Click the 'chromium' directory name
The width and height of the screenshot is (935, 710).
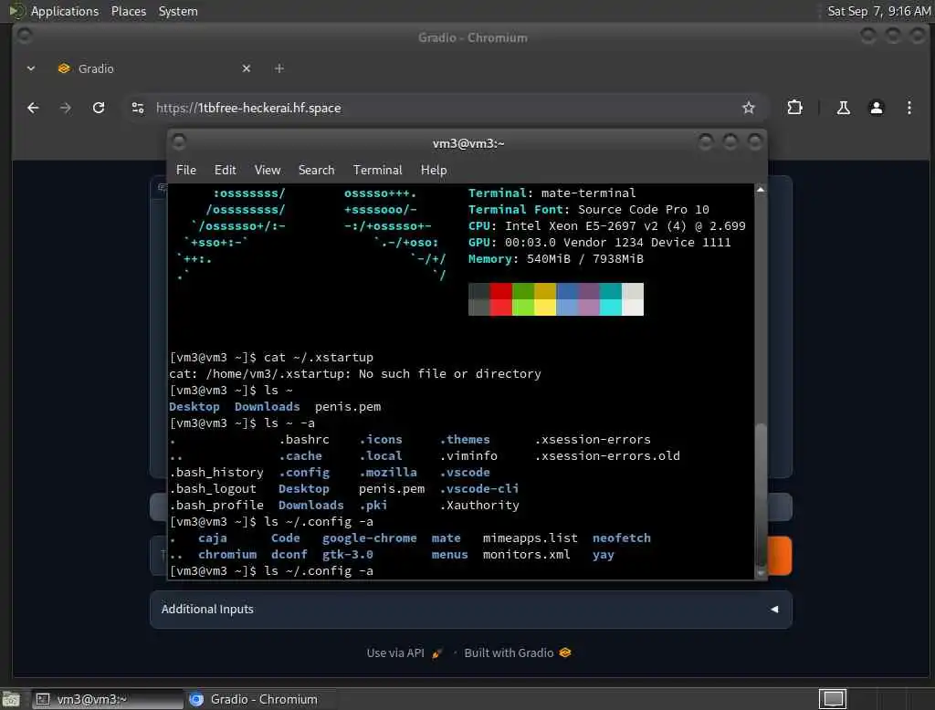coord(227,555)
